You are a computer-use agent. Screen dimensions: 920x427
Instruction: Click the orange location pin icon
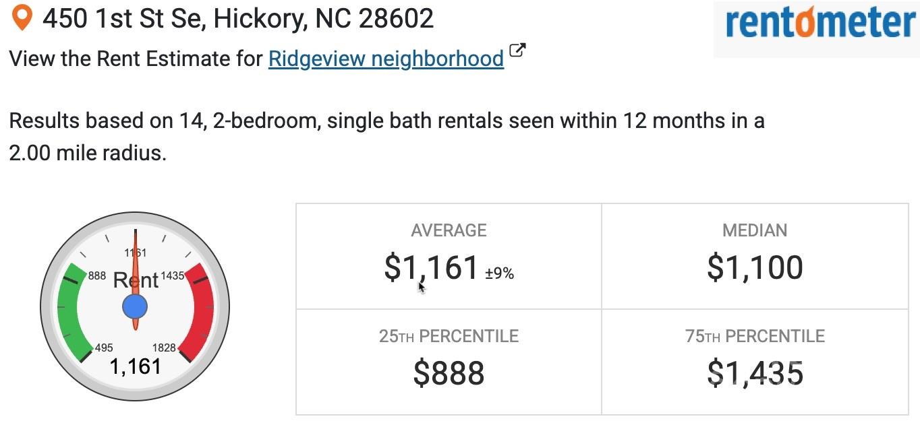click(24, 18)
